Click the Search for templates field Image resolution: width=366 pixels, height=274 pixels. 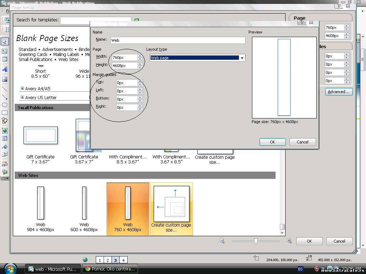tap(96, 20)
